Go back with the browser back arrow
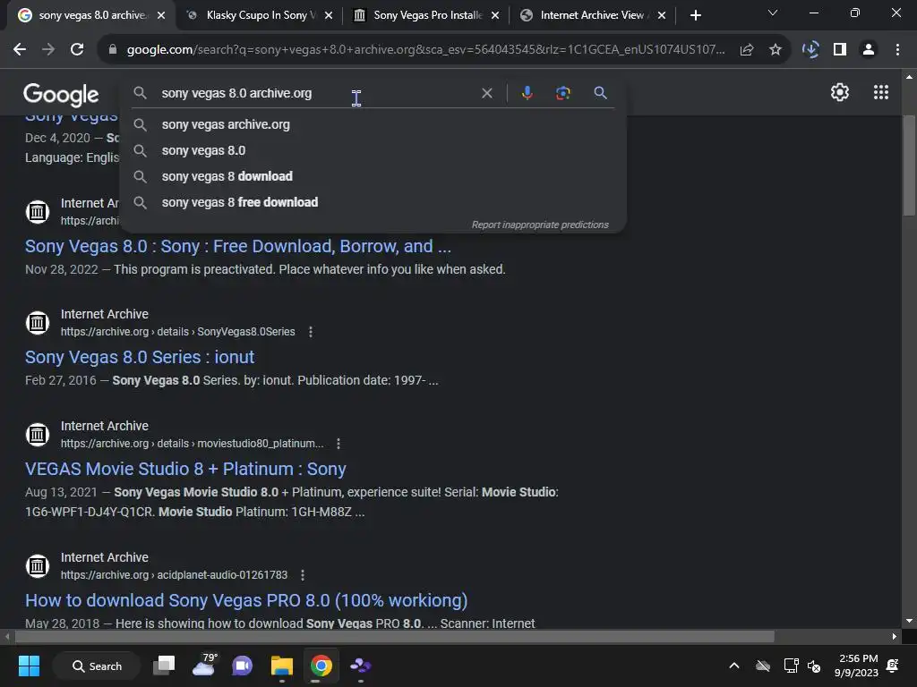Screen dimensions: 917x687 [x=20, y=50]
